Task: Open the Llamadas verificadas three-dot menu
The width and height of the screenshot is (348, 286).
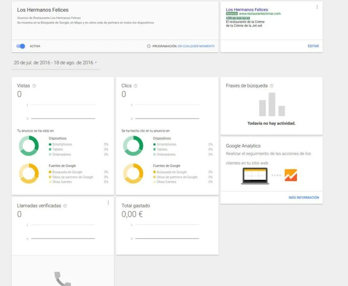Action: pyautogui.click(x=108, y=203)
